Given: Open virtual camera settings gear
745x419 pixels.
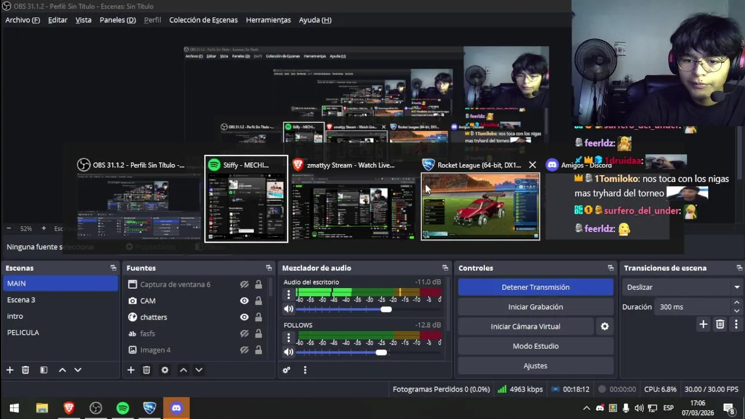Looking at the screenshot, I should click(605, 326).
